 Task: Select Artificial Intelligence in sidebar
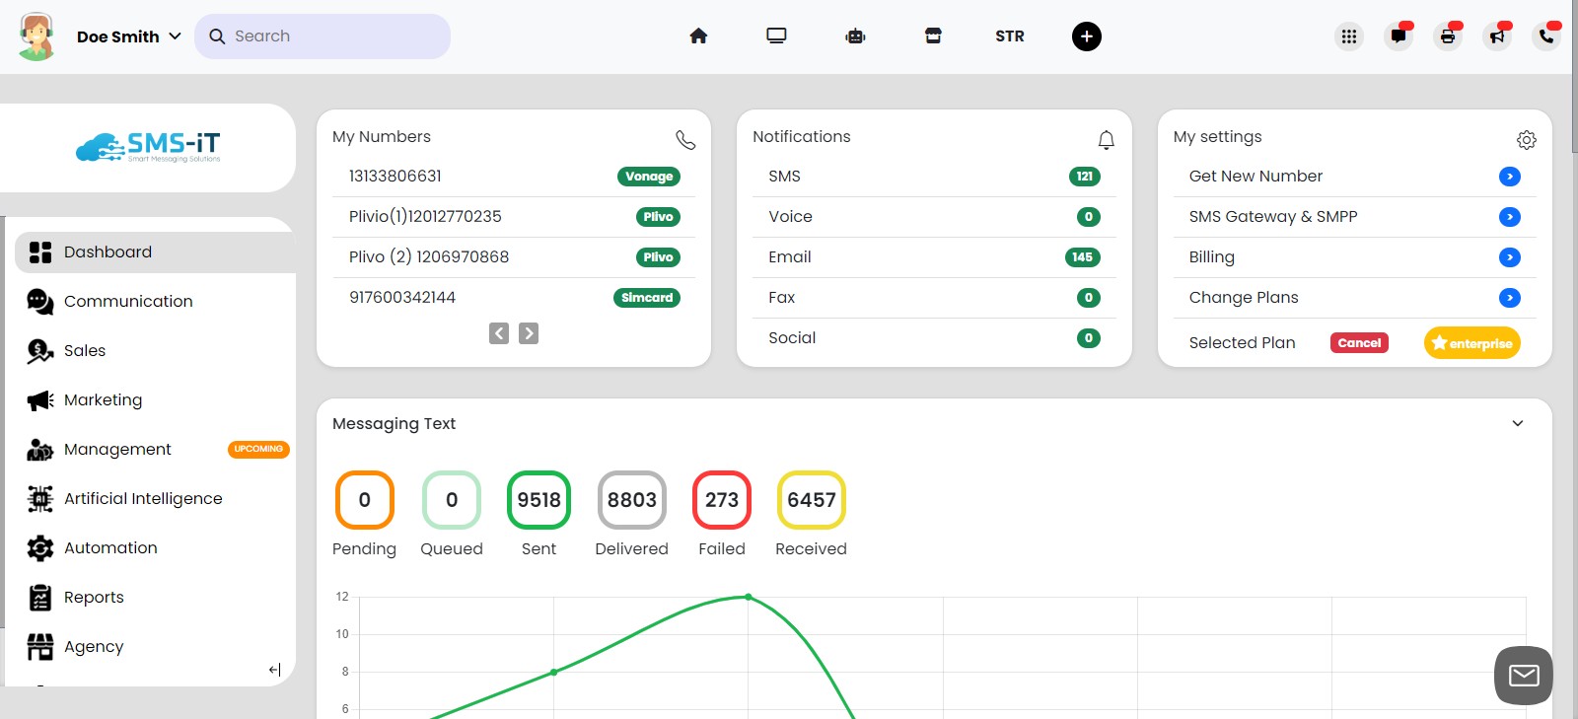(143, 499)
